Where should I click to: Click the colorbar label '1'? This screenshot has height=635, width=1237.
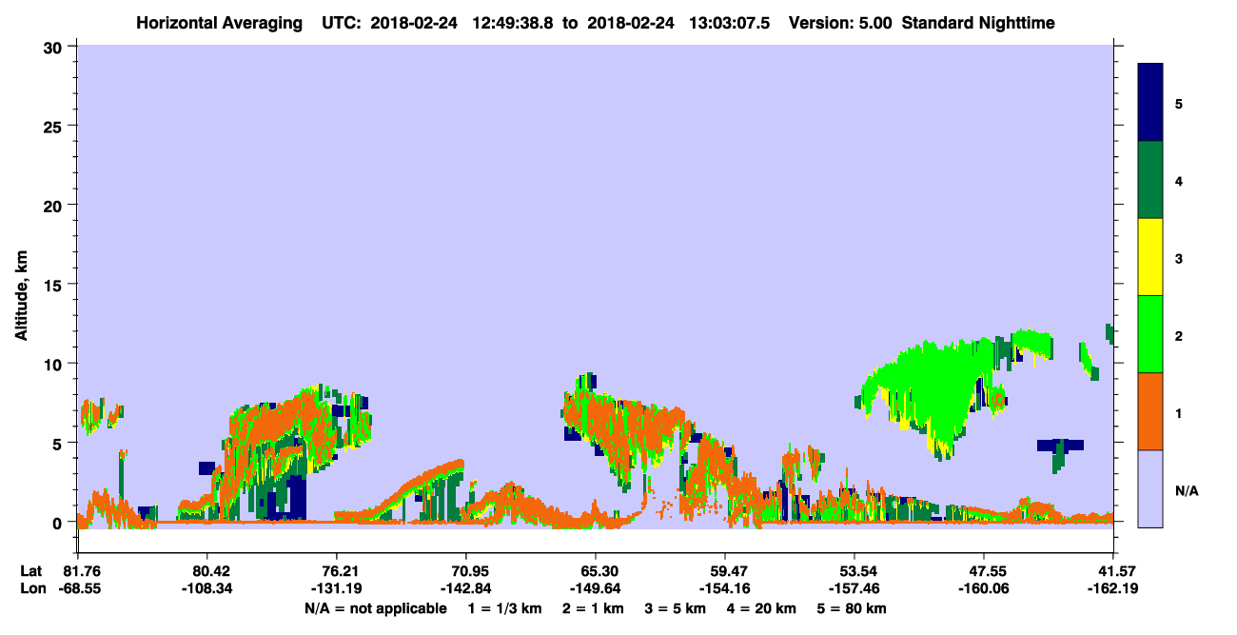1179,411
